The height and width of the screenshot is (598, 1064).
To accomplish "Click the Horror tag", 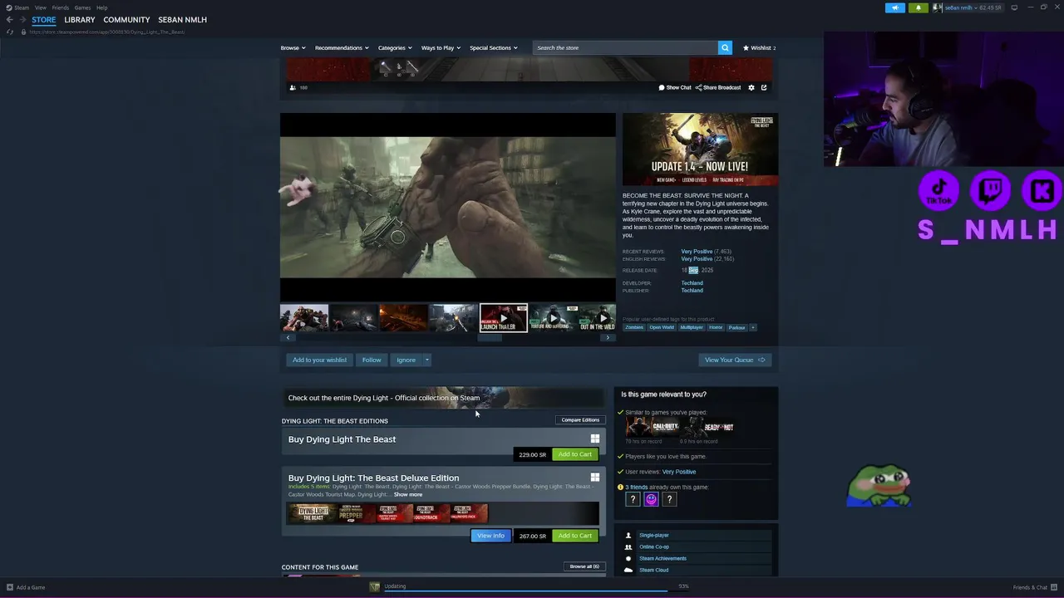I will [x=716, y=327].
